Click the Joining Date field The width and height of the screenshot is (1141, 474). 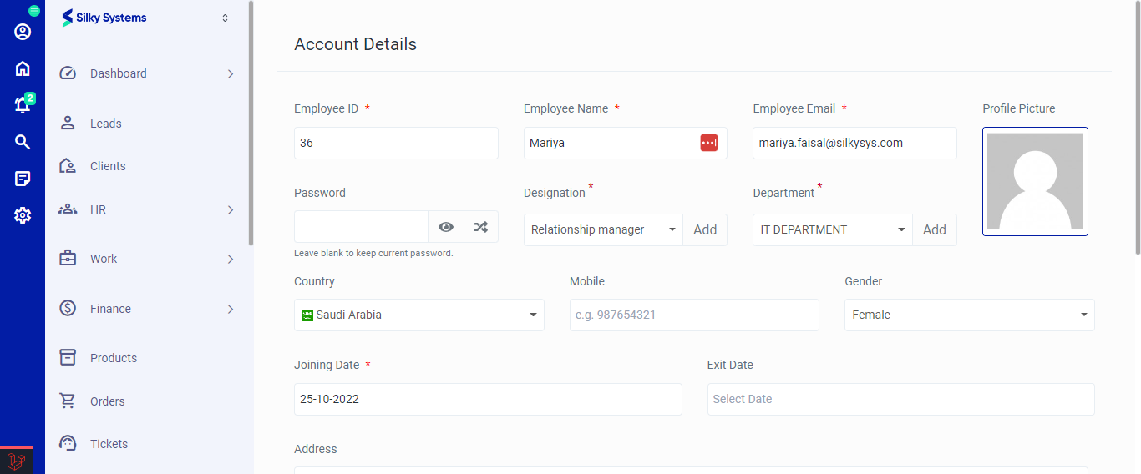pos(488,399)
